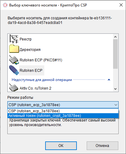Select the Aktiv Co. ruToken 2 entry
Viewport: 126px width, 154px height.
click(x=35, y=88)
